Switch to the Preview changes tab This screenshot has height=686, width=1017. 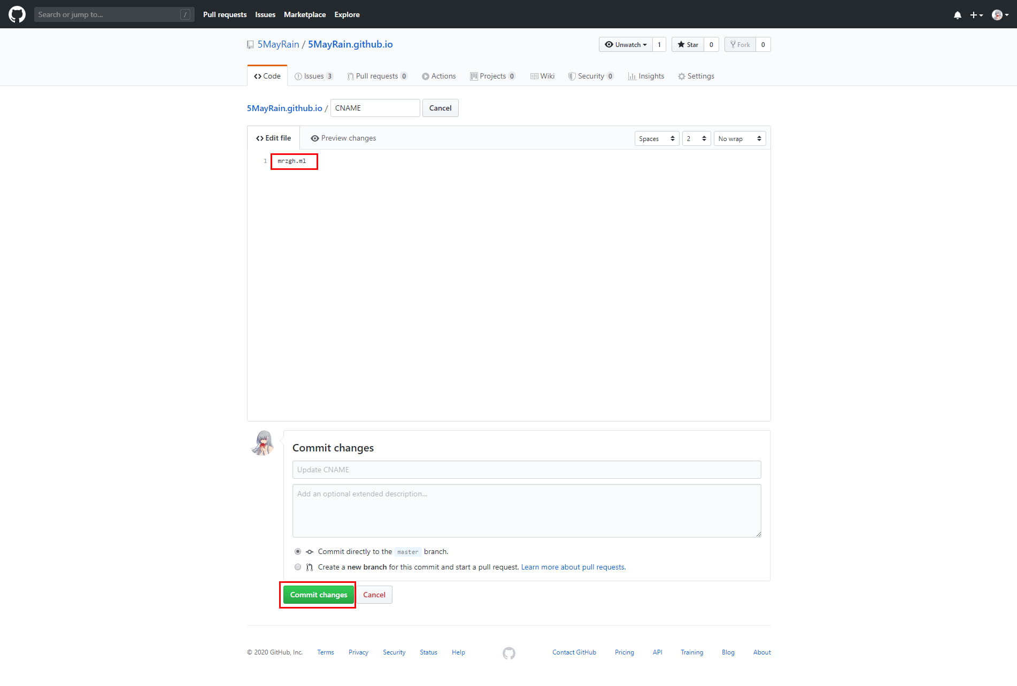[x=343, y=138]
